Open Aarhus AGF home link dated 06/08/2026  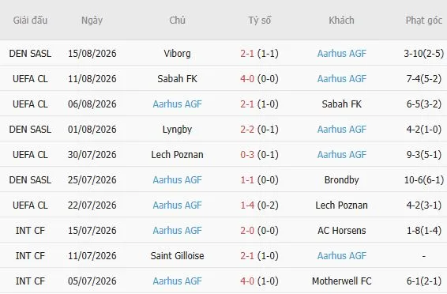pyautogui.click(x=177, y=104)
